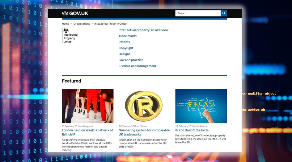
Task: Click the fashion catwalk thumbnail image
Action: tap(88, 106)
